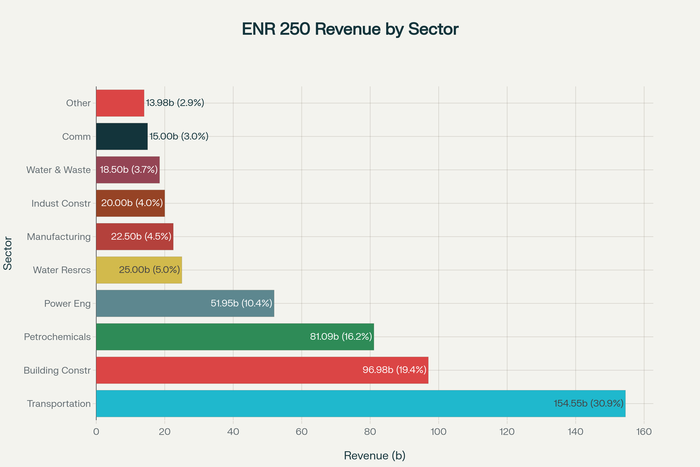Image resolution: width=700 pixels, height=467 pixels.
Task: Click the 15.00b (3.0%) data label
Action: [179, 136]
